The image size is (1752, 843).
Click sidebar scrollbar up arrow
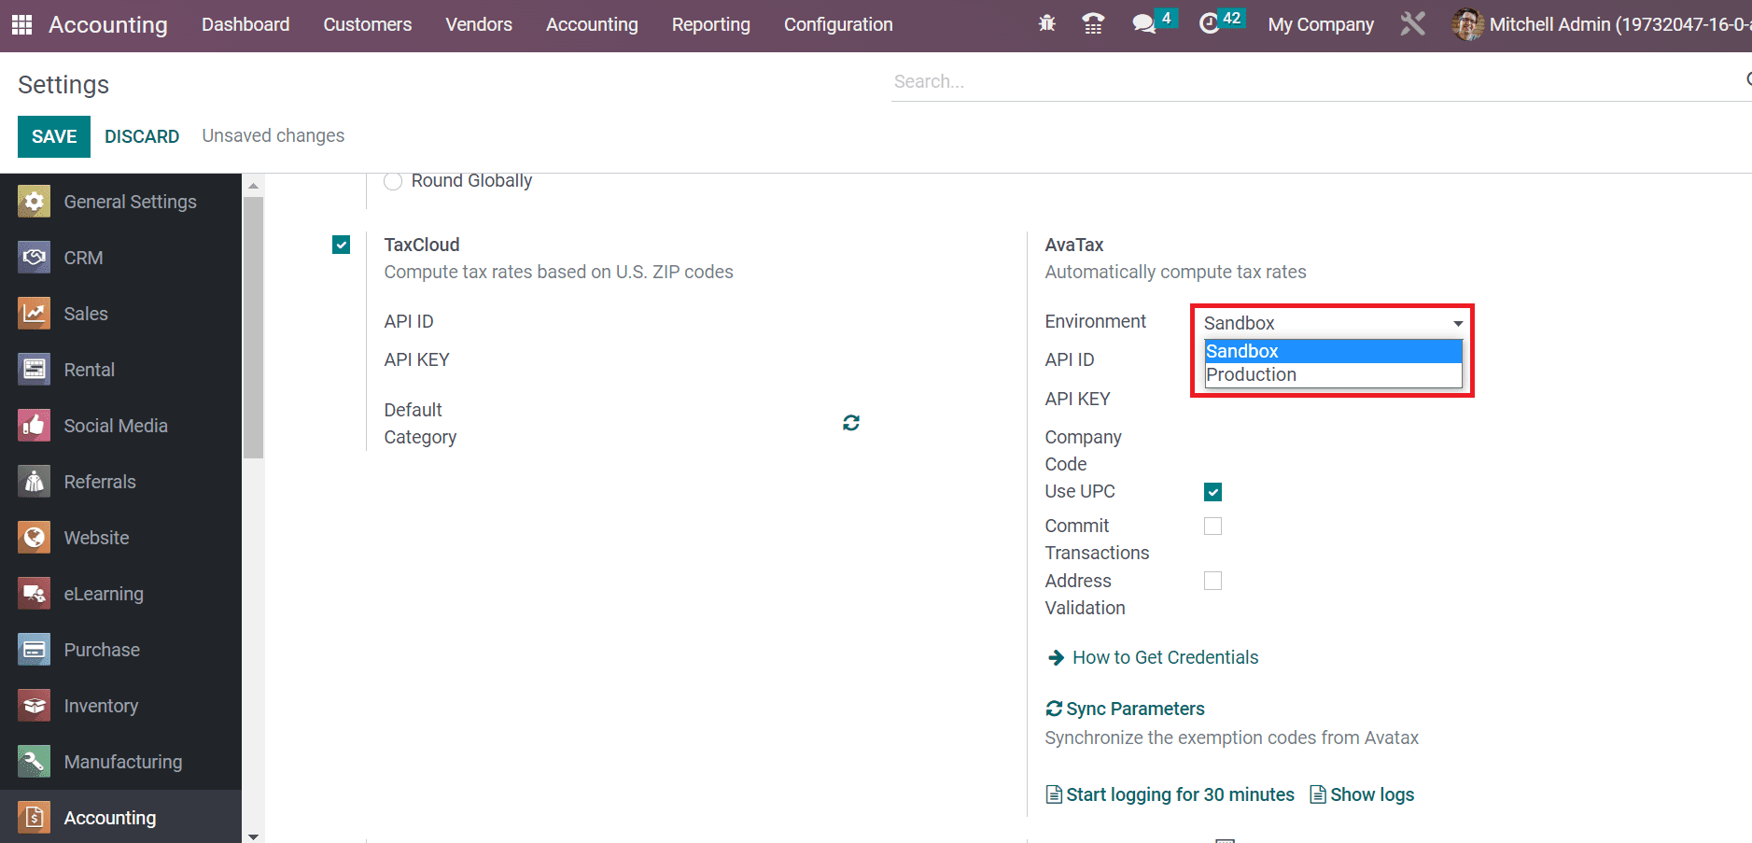coord(253,185)
